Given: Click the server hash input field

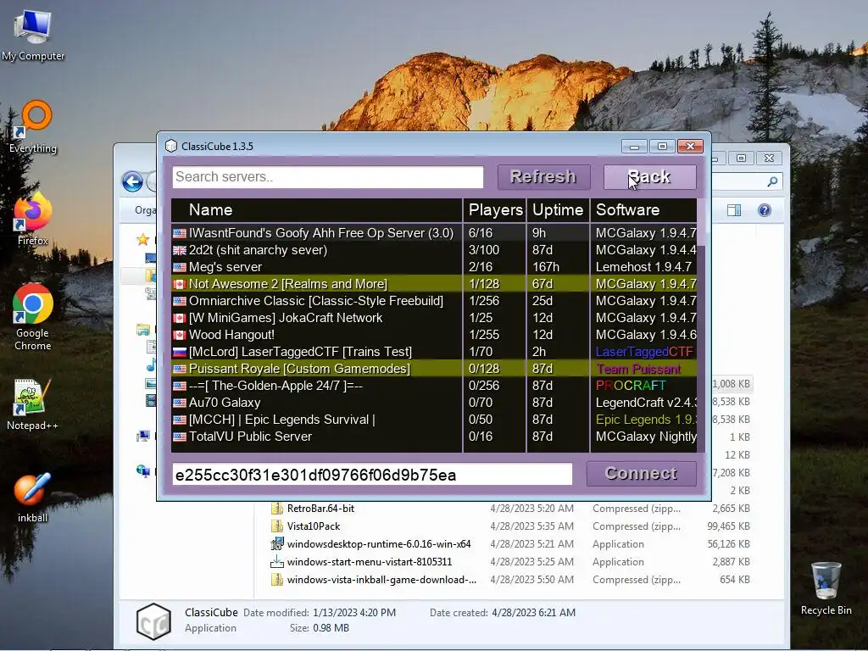Looking at the screenshot, I should 372,475.
